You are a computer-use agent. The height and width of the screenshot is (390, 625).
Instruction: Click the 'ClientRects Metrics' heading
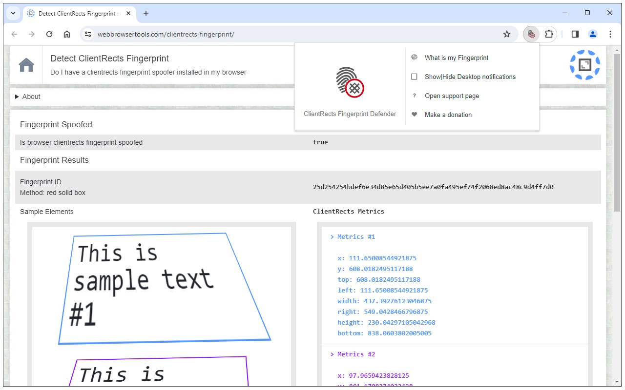tap(349, 212)
